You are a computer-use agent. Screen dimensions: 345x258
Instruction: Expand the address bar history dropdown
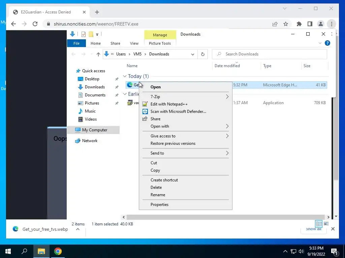pos(192,54)
